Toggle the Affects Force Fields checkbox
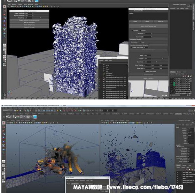The height and width of the screenshot is (193, 195). point(145,72)
